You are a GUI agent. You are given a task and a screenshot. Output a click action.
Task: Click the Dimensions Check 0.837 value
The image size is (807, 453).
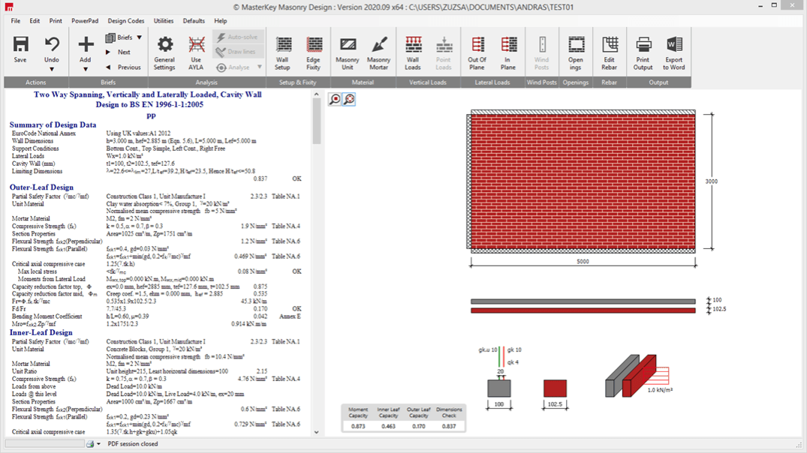point(449,426)
